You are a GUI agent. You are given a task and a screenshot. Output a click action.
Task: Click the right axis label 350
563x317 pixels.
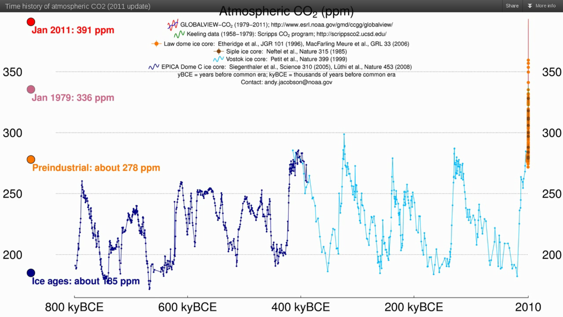coord(552,72)
